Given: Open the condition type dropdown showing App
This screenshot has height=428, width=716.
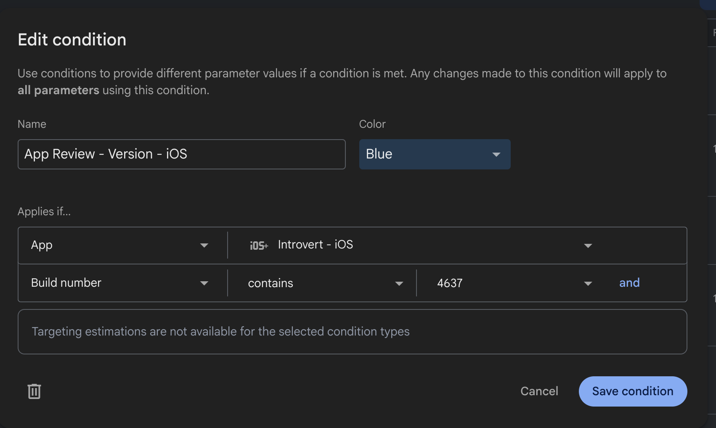Looking at the screenshot, I should tap(118, 245).
